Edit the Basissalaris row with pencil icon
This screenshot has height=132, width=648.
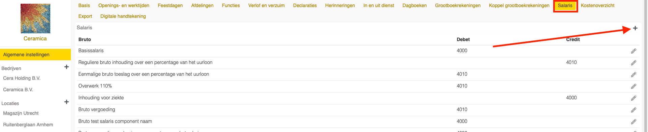click(633, 51)
